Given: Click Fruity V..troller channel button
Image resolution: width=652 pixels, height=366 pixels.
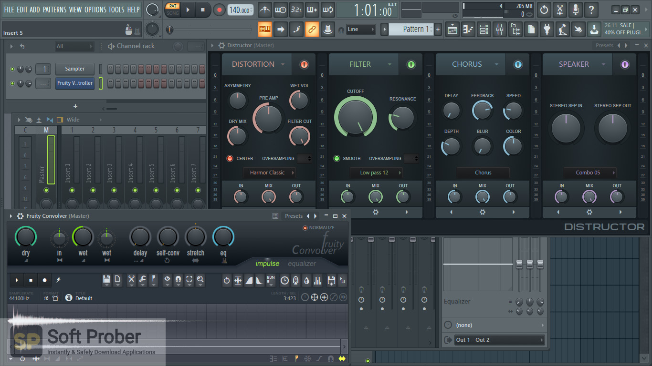Looking at the screenshot, I should [x=75, y=83].
